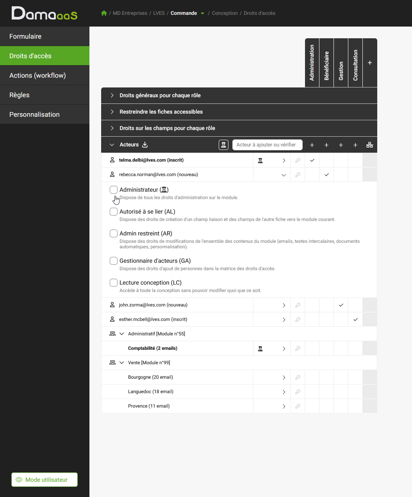This screenshot has width=412, height=497.
Task: Click the Acteur à ajouter ou vérifier field
Action: pos(268,145)
